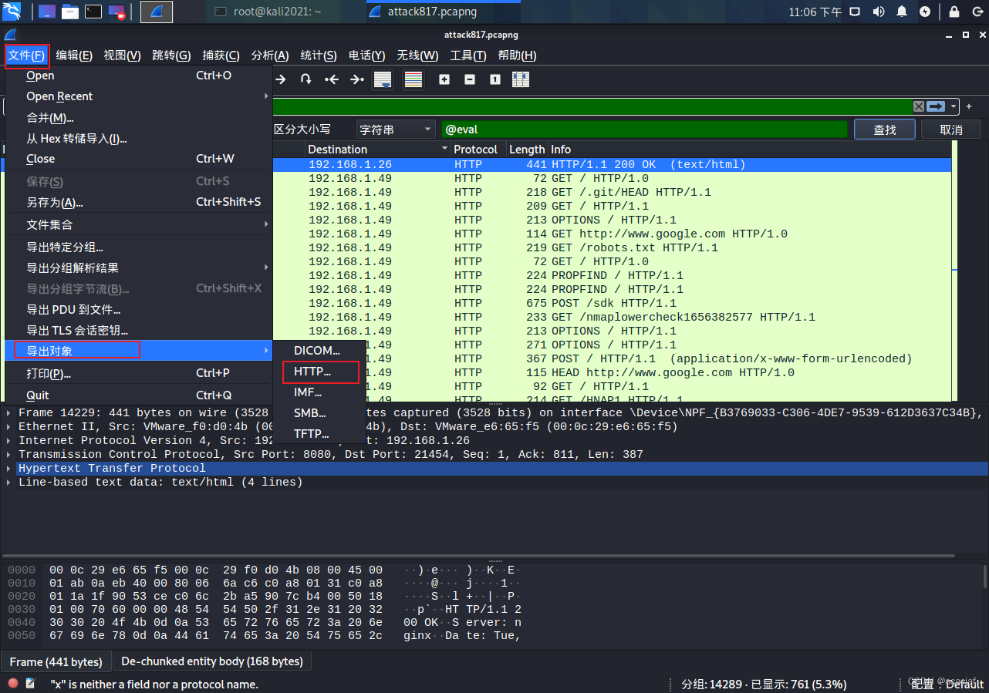Click the go to specified packet icon
The height and width of the screenshot is (693, 989).
pos(306,79)
